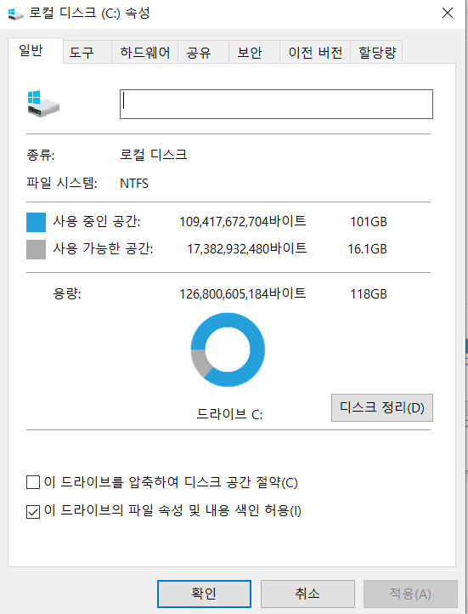Click the 로컬 디스크 type value

[x=153, y=154]
